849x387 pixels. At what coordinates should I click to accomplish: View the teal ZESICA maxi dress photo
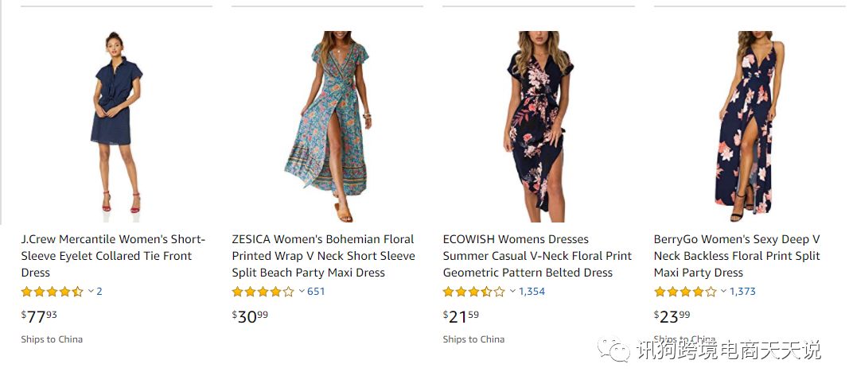pos(328,126)
